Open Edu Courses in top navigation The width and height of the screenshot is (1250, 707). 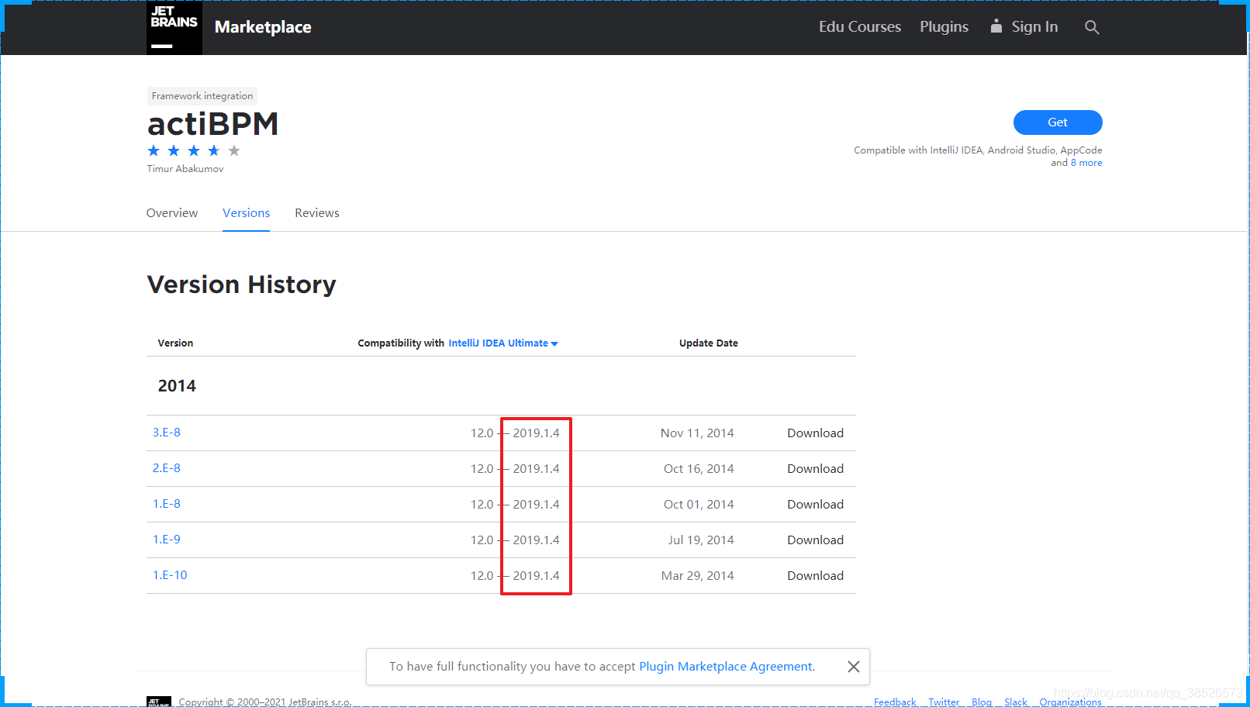click(860, 27)
